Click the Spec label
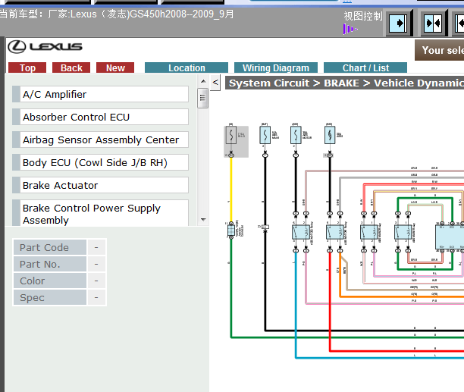 tap(50, 297)
